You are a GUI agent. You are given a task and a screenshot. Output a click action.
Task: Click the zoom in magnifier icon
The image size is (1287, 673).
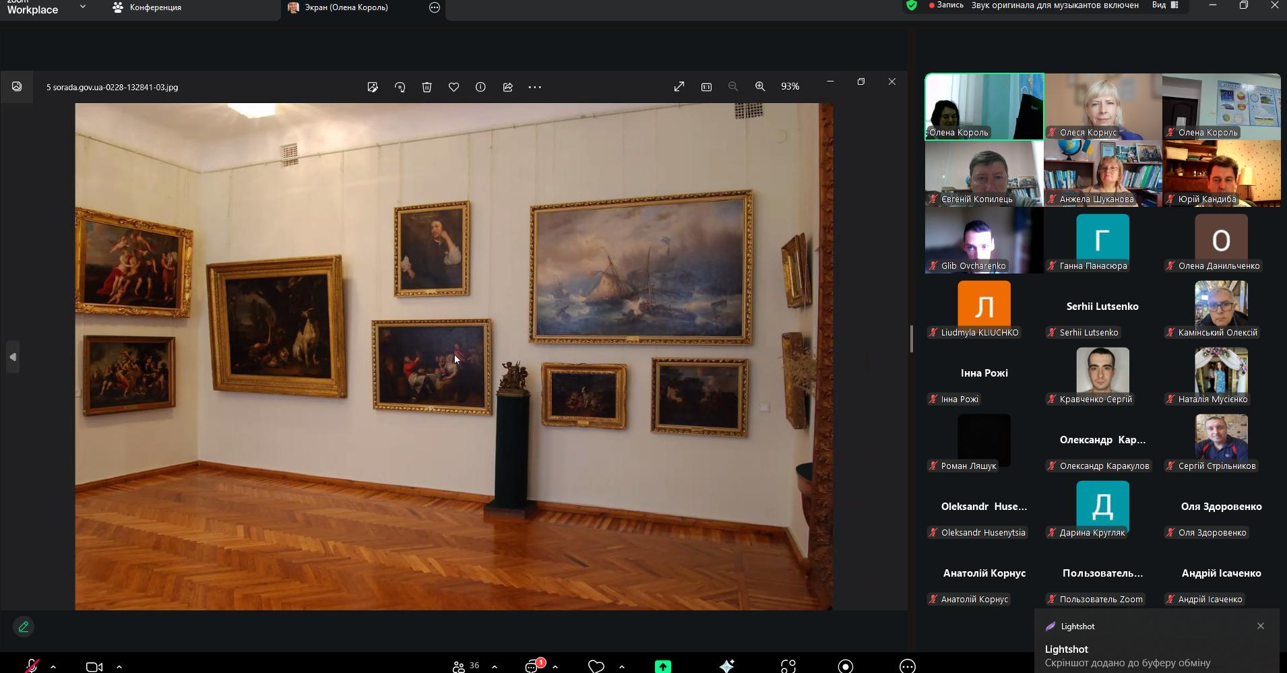(760, 86)
